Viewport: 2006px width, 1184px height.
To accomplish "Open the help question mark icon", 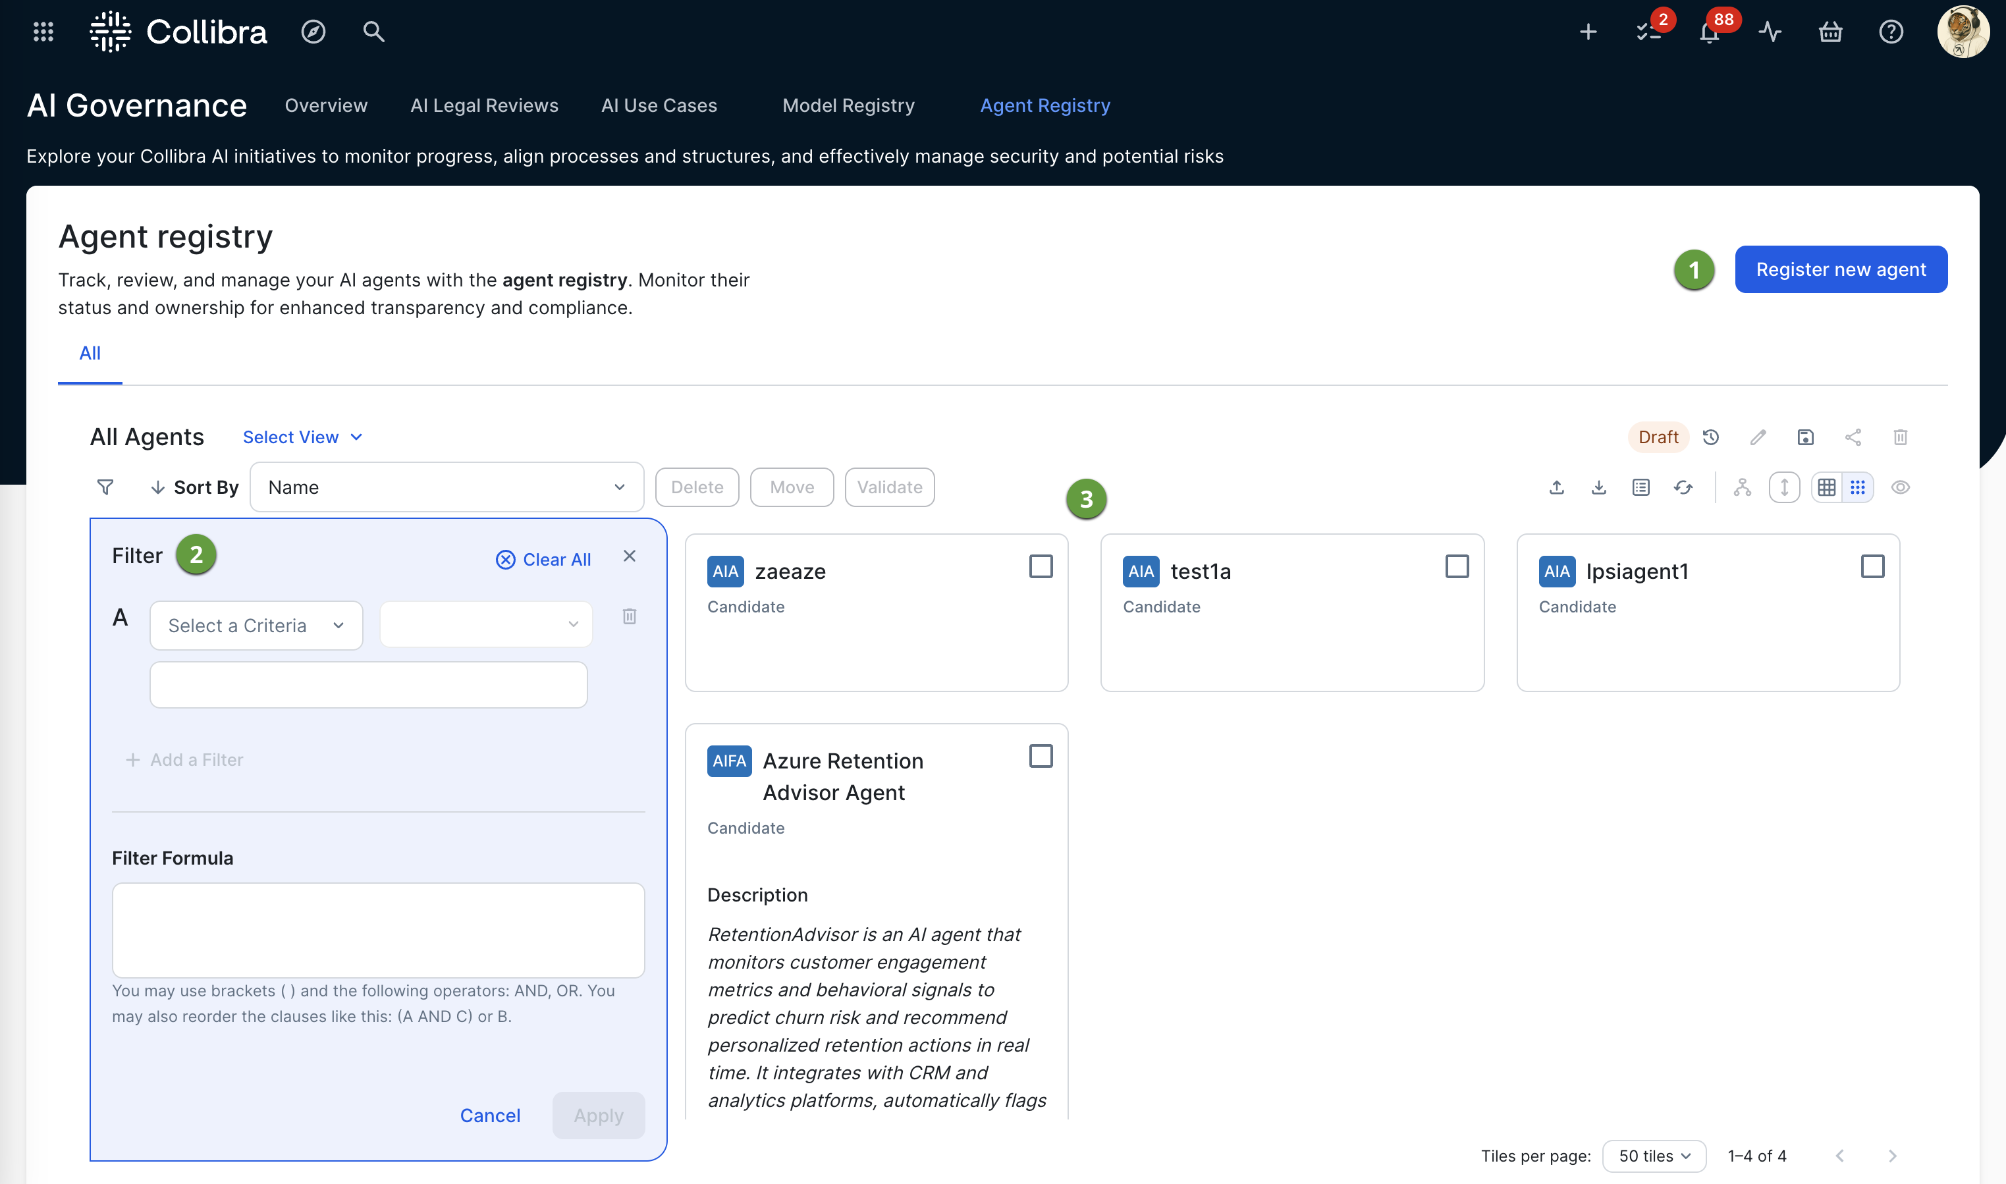I will (1891, 32).
